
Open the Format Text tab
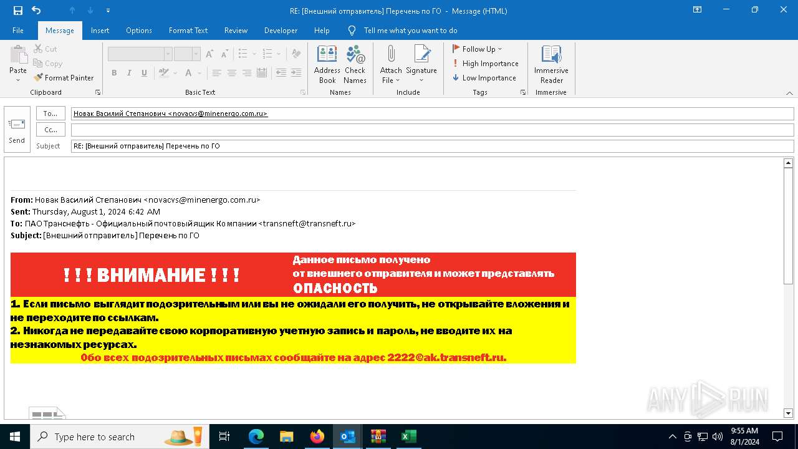[x=188, y=31]
